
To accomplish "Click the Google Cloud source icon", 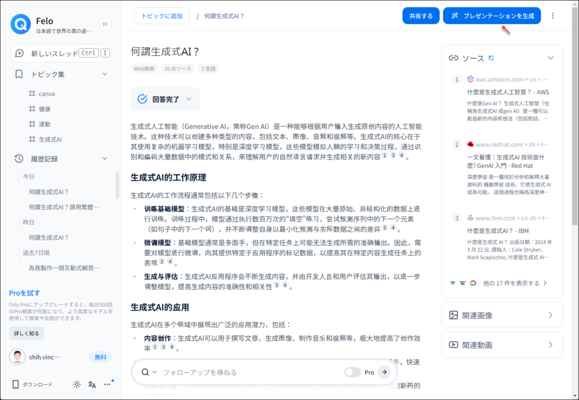I will [x=473, y=283].
